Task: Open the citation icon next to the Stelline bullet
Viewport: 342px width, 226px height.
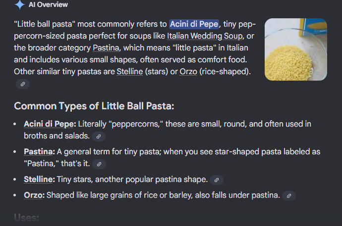Action: pyautogui.click(x=217, y=180)
